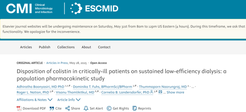This screenshot has width=246, height=112.
Task: Click the Set Alert bell icon
Action: click(x=86, y=108)
